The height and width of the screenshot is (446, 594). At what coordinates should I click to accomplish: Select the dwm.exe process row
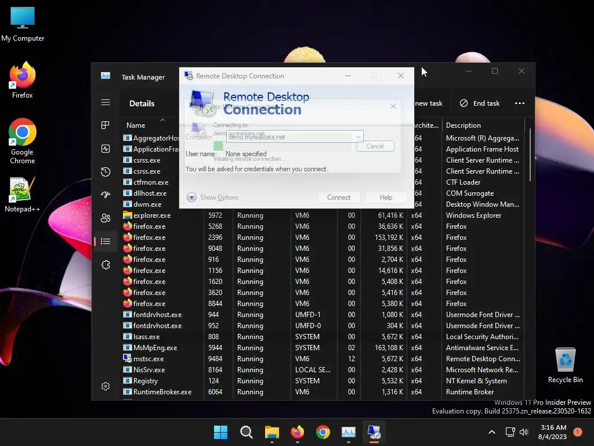coord(150,204)
